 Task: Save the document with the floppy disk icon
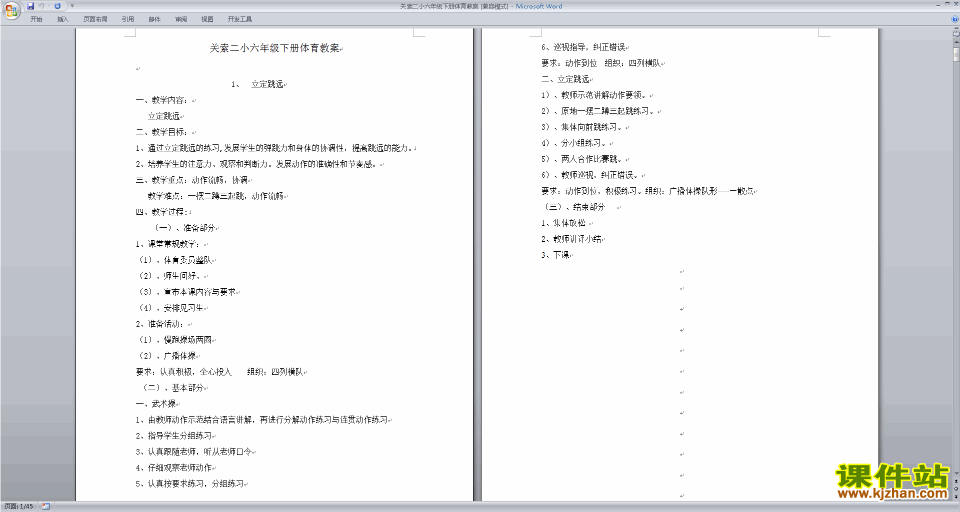click(x=30, y=6)
